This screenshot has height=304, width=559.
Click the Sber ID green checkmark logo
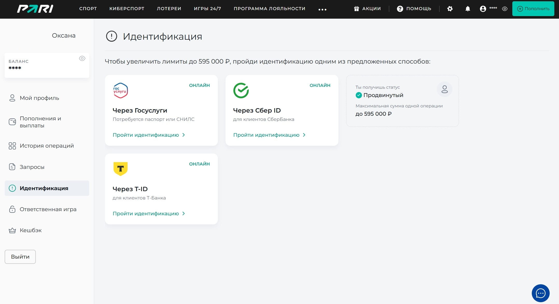point(241,90)
